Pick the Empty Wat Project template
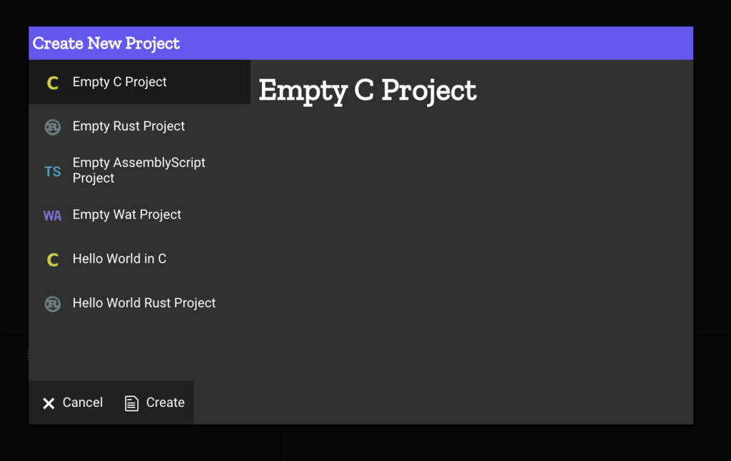The height and width of the screenshot is (461, 731). 139,214
